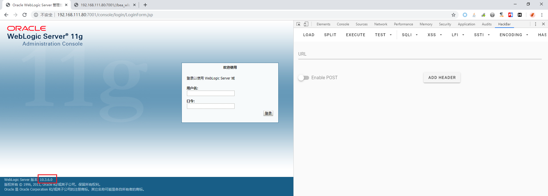The width and height of the screenshot is (548, 196).
Task: Open the Security tab
Action: (x=445, y=24)
